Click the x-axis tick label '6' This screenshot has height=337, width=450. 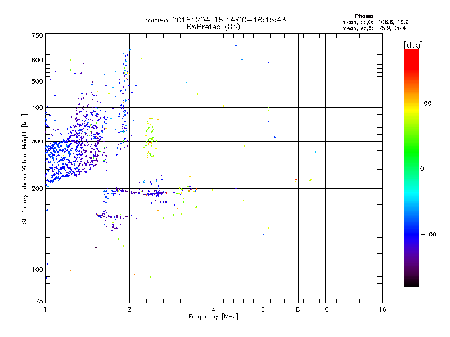point(263,309)
